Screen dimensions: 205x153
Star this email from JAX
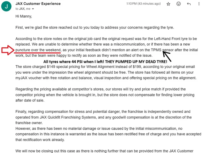point(168,4)
